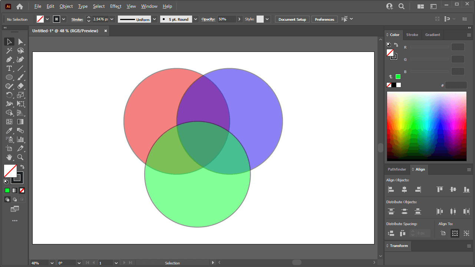475x267 pixels.
Task: Open variable width profile dropdown
Action: coord(155,19)
